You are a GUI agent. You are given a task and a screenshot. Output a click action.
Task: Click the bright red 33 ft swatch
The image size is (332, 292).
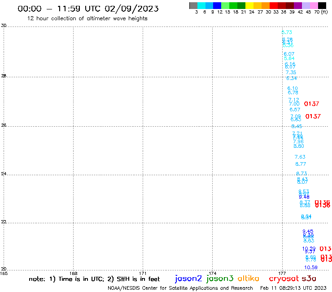(274, 5)
